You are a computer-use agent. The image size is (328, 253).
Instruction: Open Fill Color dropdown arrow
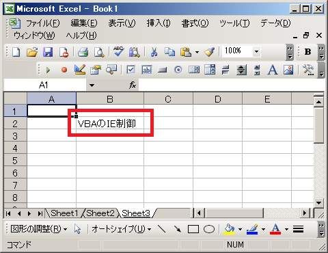[x=240, y=229]
